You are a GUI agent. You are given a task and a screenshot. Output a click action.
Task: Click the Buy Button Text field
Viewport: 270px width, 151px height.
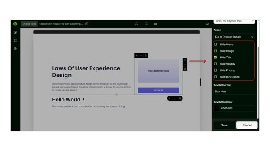coord(234,91)
